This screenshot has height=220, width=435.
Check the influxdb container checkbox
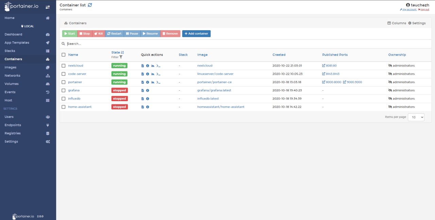[64, 98]
